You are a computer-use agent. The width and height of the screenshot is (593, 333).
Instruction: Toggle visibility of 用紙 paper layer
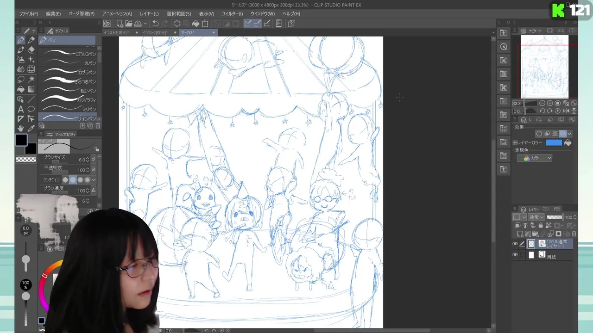(515, 255)
